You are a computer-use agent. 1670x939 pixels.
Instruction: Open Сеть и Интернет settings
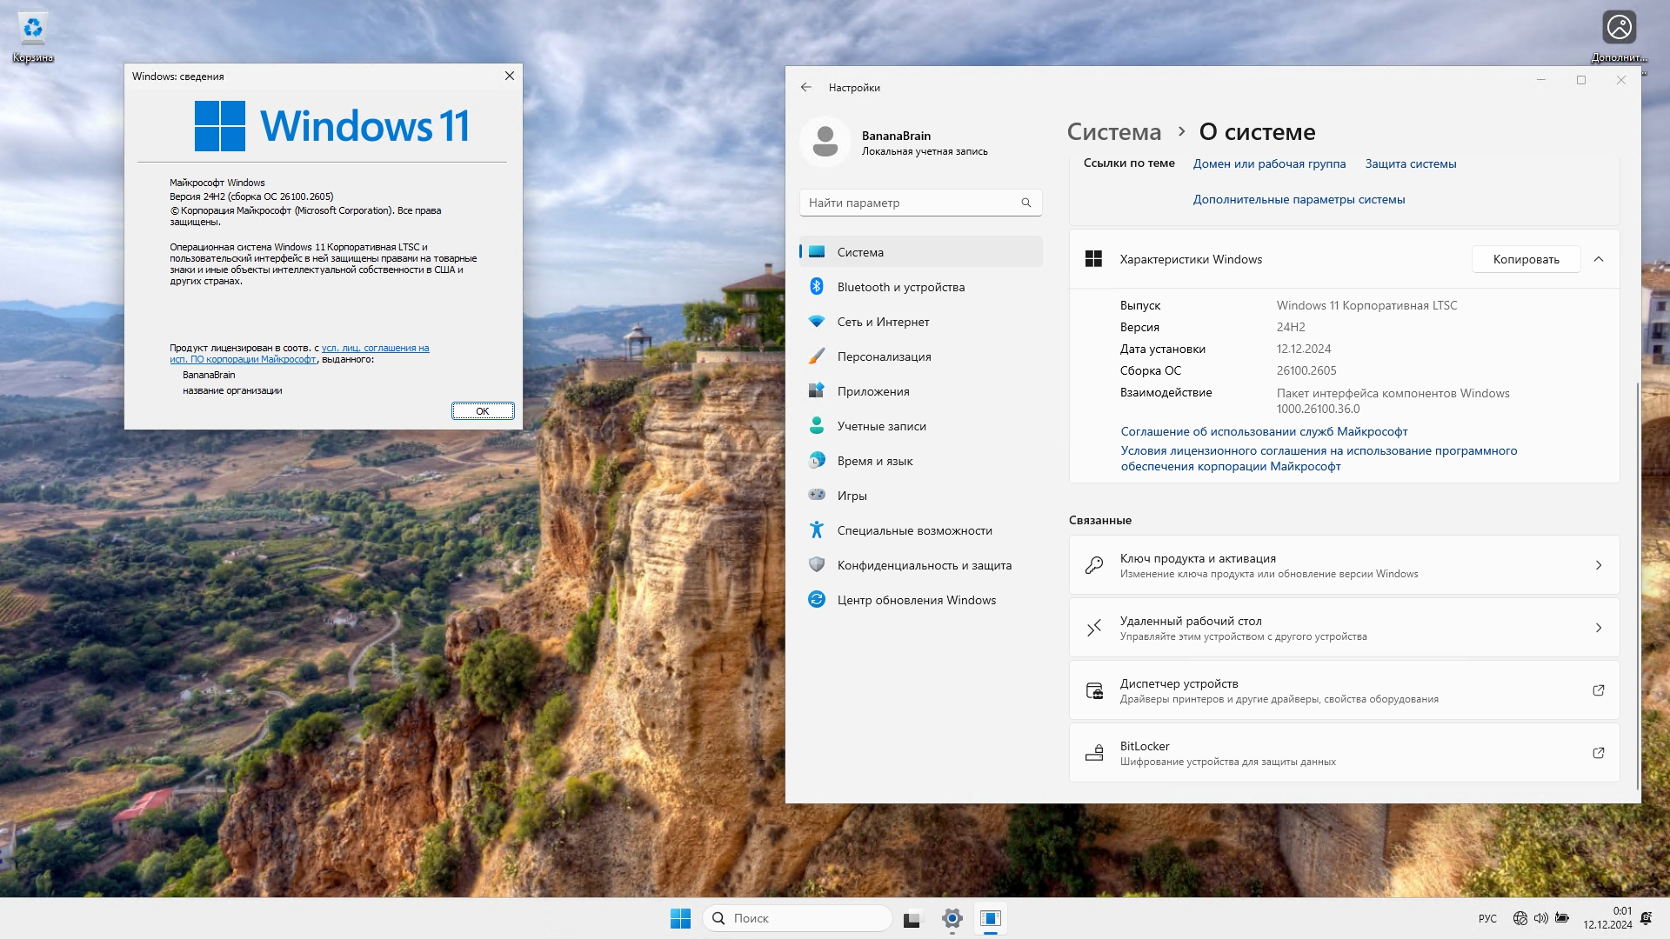pyautogui.click(x=883, y=322)
